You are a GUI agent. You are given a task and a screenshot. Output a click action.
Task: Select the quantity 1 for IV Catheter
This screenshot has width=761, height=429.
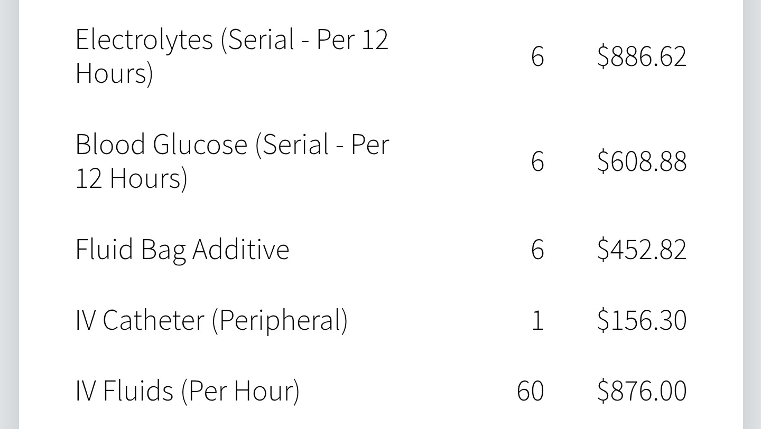click(537, 320)
